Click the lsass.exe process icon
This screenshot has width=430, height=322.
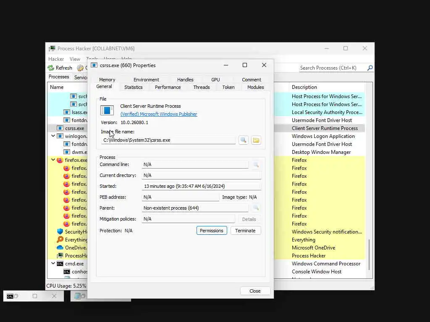[x=67, y=112]
